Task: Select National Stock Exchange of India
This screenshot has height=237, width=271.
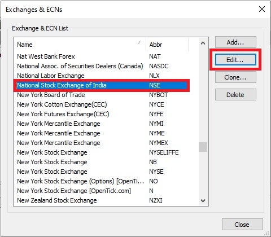Action: pyautogui.click(x=102, y=85)
